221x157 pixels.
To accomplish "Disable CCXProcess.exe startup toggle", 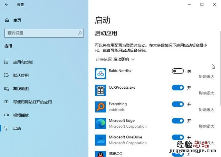I will click(178, 88).
